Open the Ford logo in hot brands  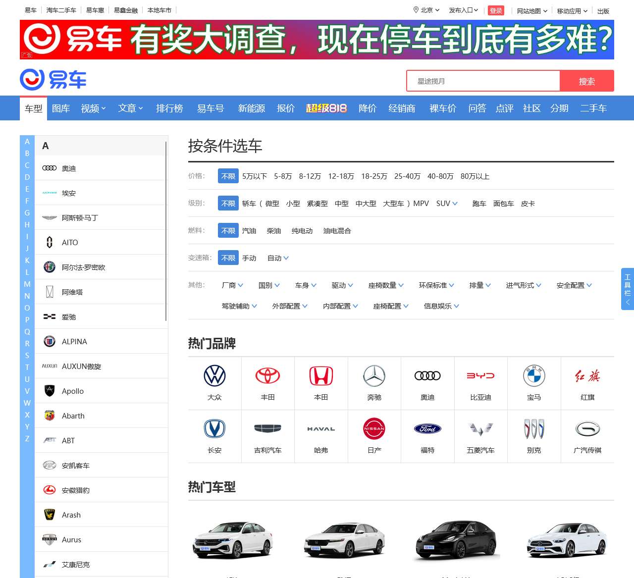pyautogui.click(x=427, y=429)
